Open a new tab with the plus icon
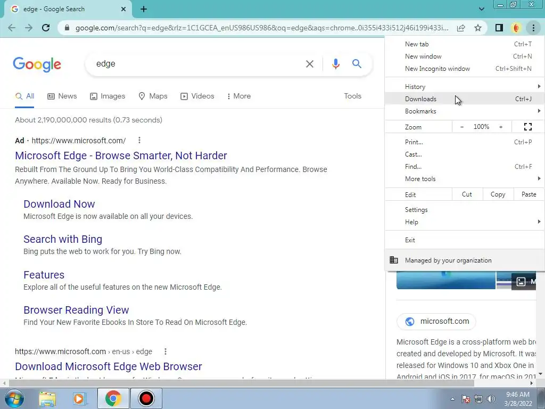The width and height of the screenshot is (545, 409). click(x=144, y=9)
